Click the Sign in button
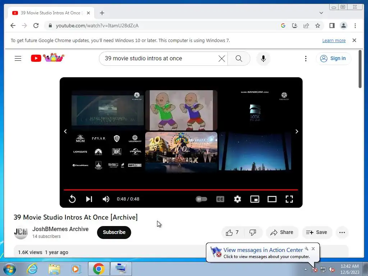368x276 pixels. (x=333, y=58)
